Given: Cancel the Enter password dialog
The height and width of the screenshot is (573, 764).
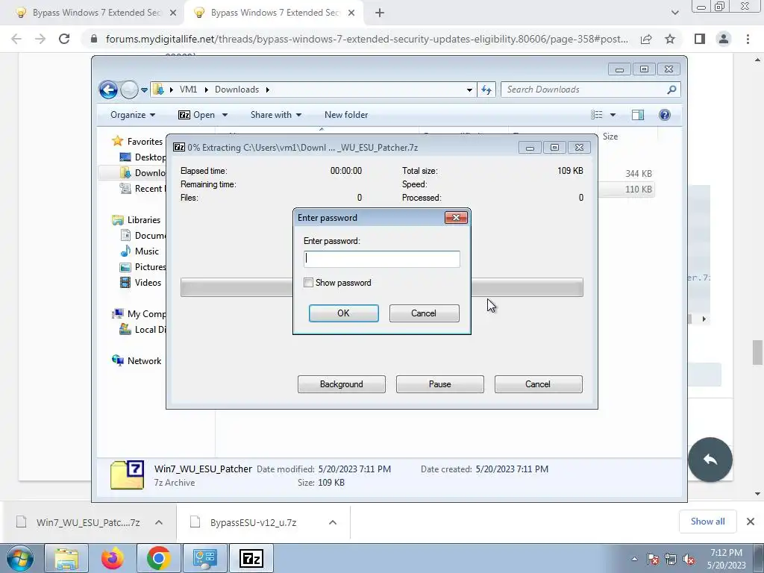Looking at the screenshot, I should [x=424, y=313].
